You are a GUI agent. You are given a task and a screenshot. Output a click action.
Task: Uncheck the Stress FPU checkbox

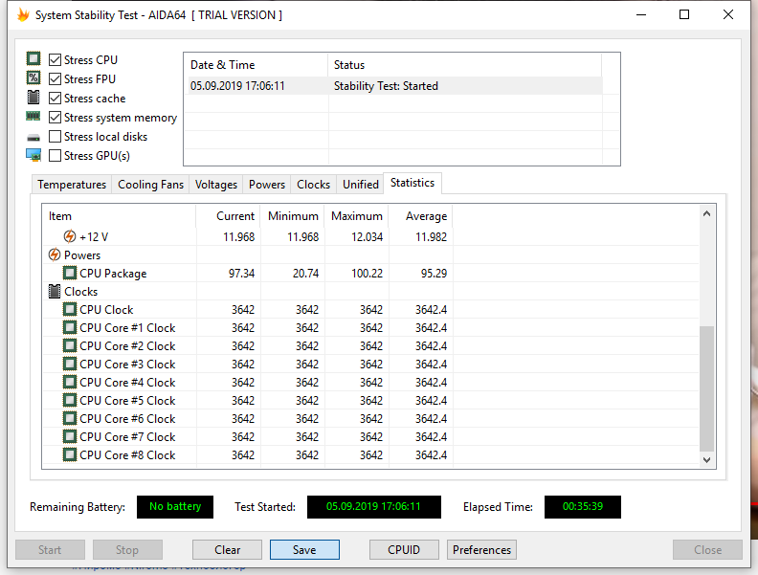pos(56,78)
